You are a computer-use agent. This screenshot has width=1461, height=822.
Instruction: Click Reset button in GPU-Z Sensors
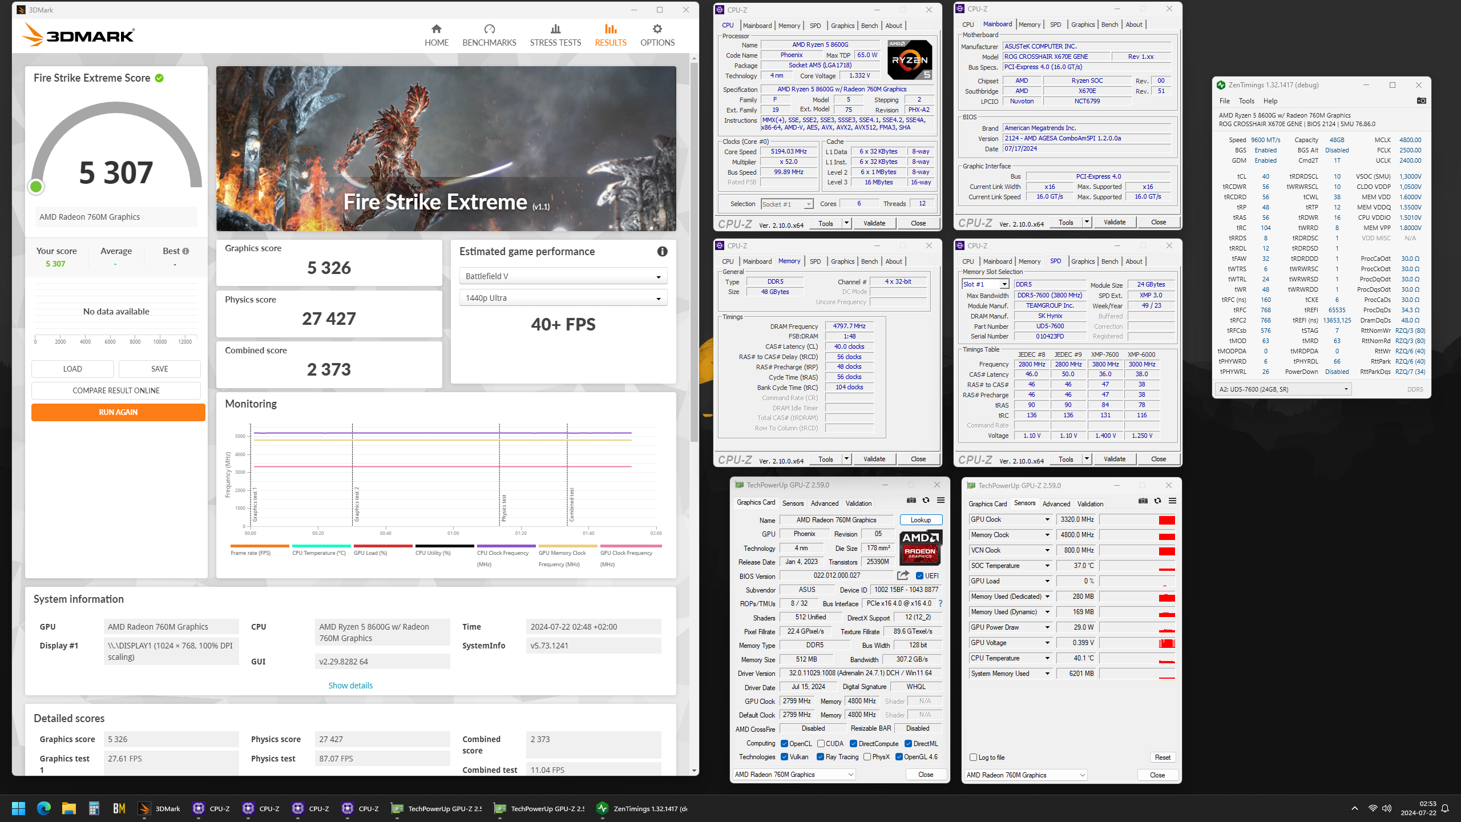click(1163, 757)
